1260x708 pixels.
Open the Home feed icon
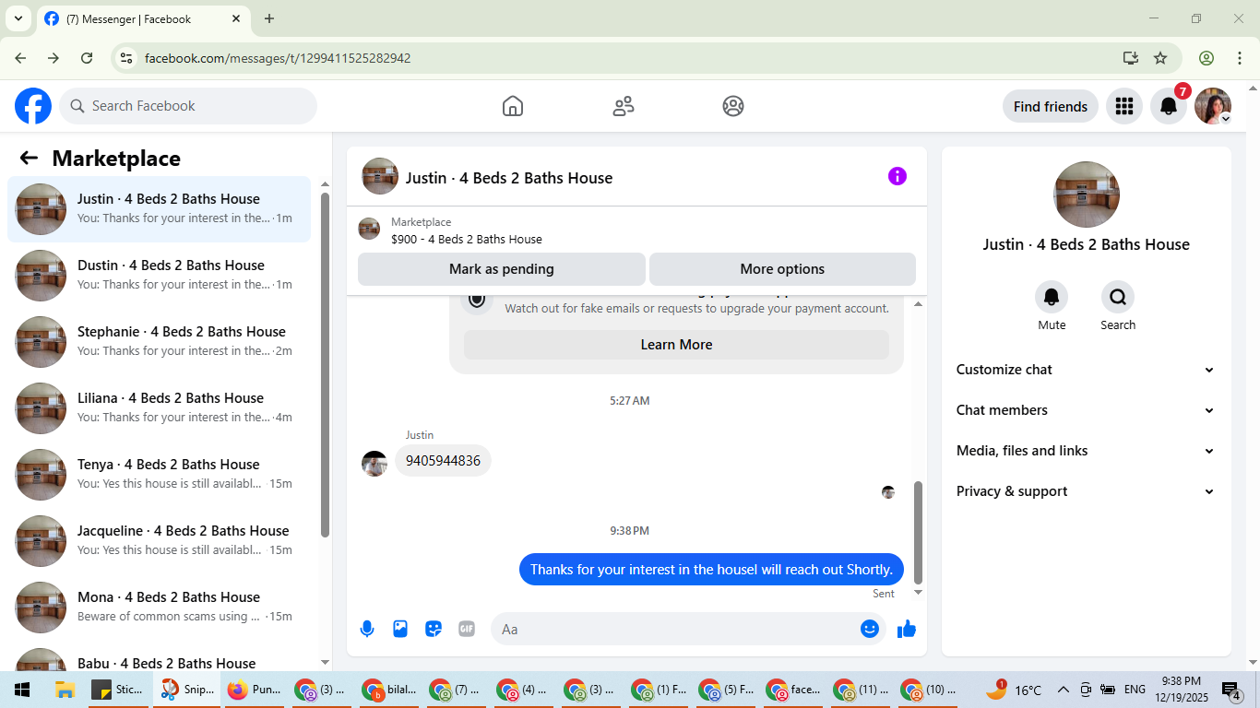[x=513, y=106]
